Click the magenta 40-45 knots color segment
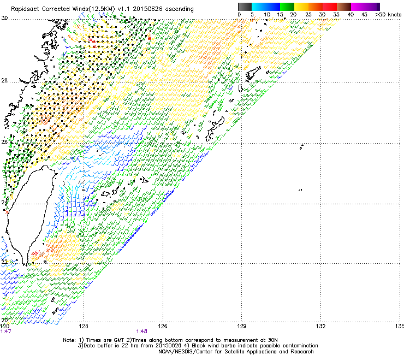 [358, 7]
